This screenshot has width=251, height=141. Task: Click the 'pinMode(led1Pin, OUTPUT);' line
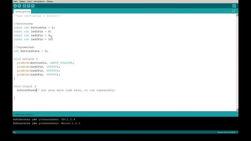[x=38, y=67]
